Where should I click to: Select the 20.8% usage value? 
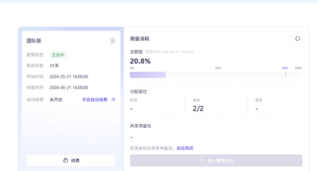(140, 61)
